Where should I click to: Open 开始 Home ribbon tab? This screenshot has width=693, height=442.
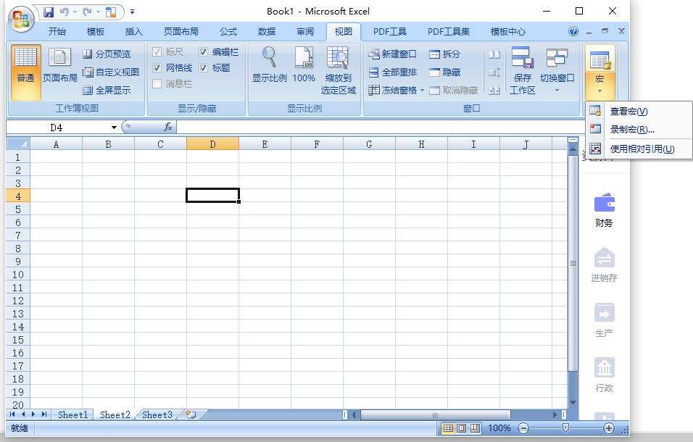pyautogui.click(x=57, y=31)
